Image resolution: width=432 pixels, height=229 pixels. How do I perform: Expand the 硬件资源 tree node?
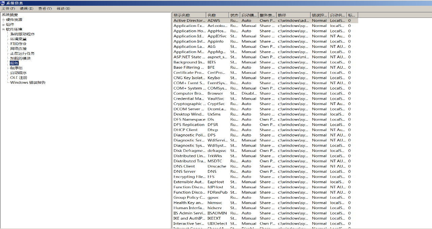tap(3, 20)
